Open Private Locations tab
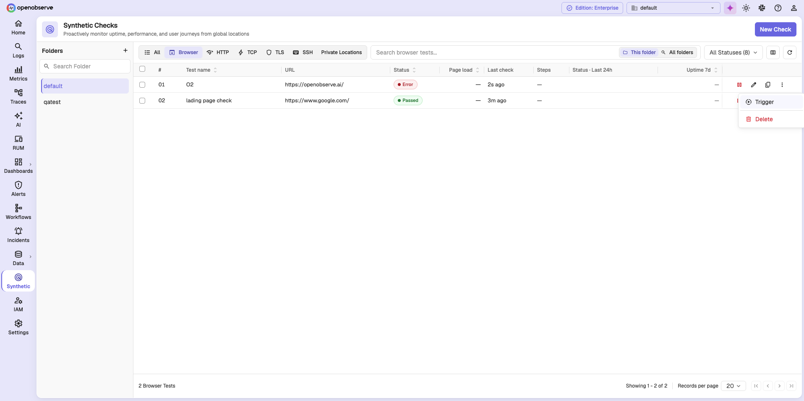 (342, 52)
